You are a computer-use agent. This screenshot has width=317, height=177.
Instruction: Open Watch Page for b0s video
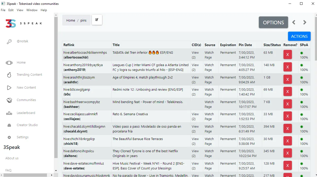click(209, 92)
